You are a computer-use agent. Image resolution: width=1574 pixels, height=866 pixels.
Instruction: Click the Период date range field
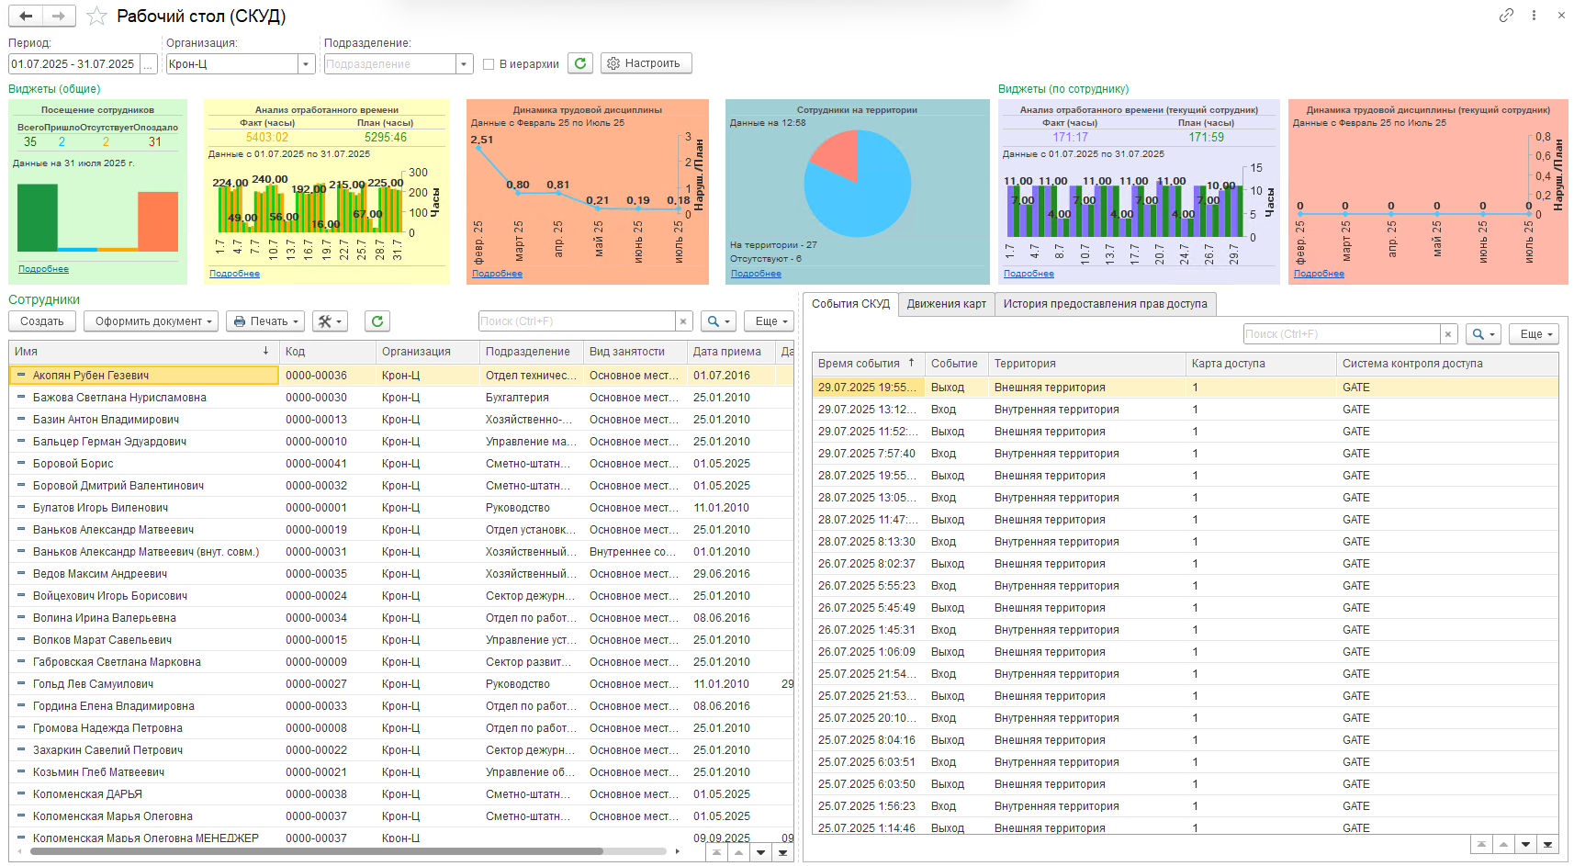(x=73, y=64)
